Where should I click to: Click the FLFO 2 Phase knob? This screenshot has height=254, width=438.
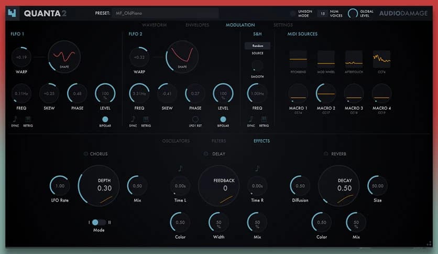(195, 93)
